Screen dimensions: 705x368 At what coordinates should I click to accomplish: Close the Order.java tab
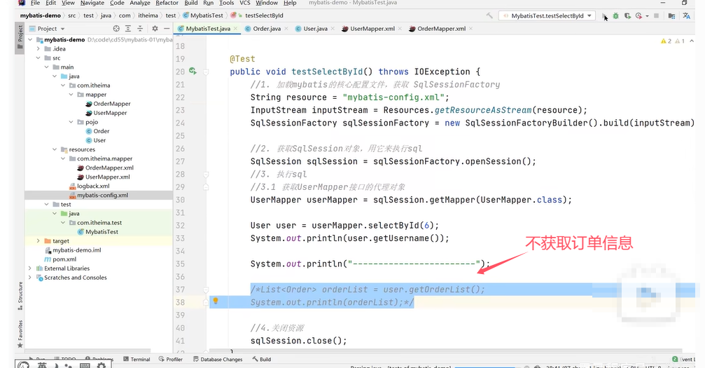click(286, 28)
